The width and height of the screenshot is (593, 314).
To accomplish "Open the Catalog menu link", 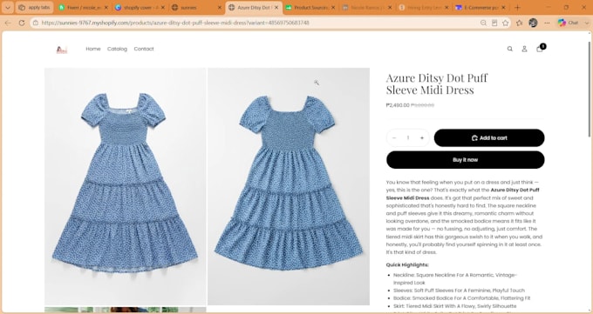I will tap(117, 49).
